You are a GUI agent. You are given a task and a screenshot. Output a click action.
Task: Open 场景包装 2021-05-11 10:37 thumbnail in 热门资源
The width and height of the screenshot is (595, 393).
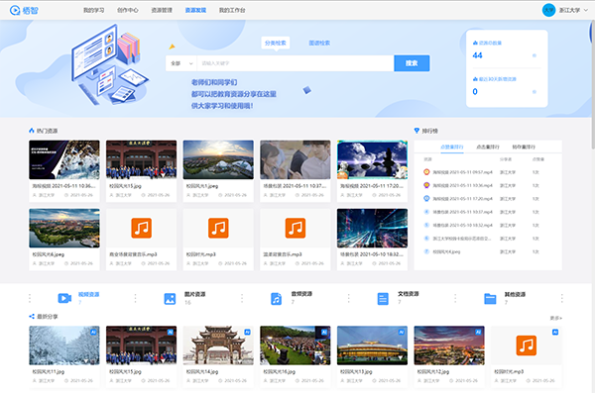click(296, 159)
